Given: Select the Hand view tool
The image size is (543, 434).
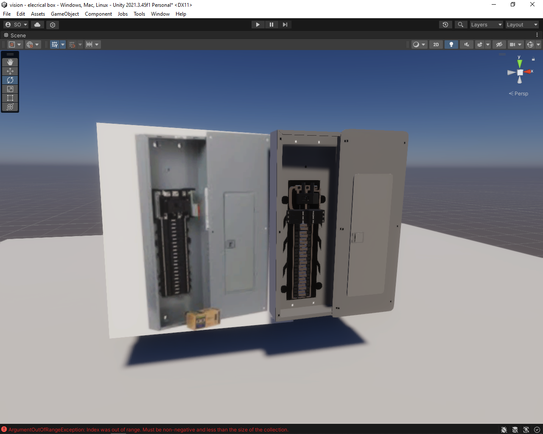Looking at the screenshot, I should [10, 62].
